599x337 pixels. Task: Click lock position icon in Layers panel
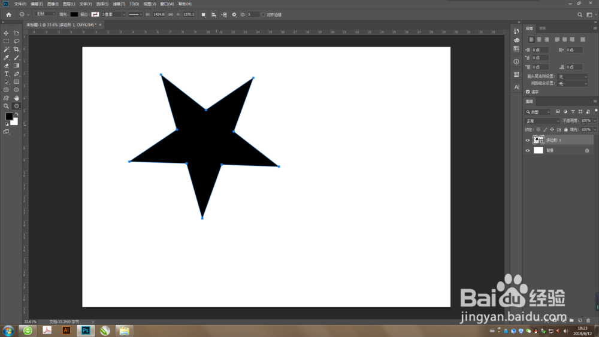click(x=552, y=130)
